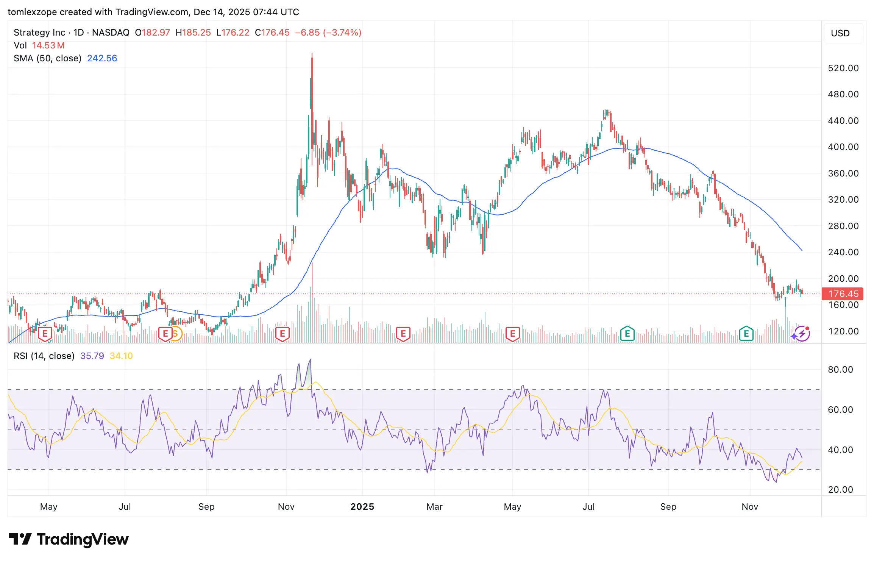Click the red 176.45 last price label
Viewport: 874px width, 562px height.
pyautogui.click(x=843, y=294)
